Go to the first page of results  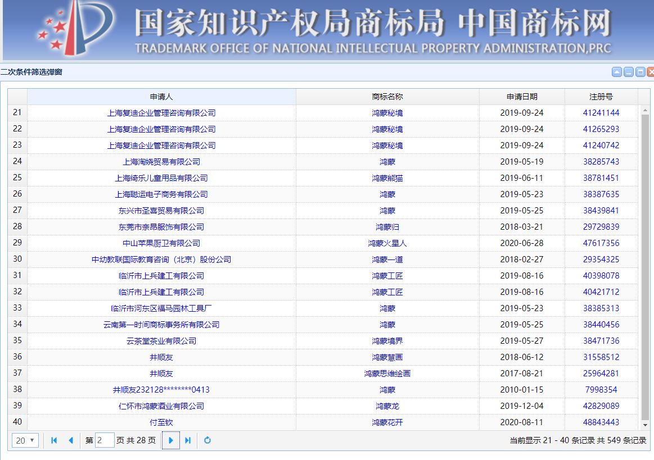point(53,440)
